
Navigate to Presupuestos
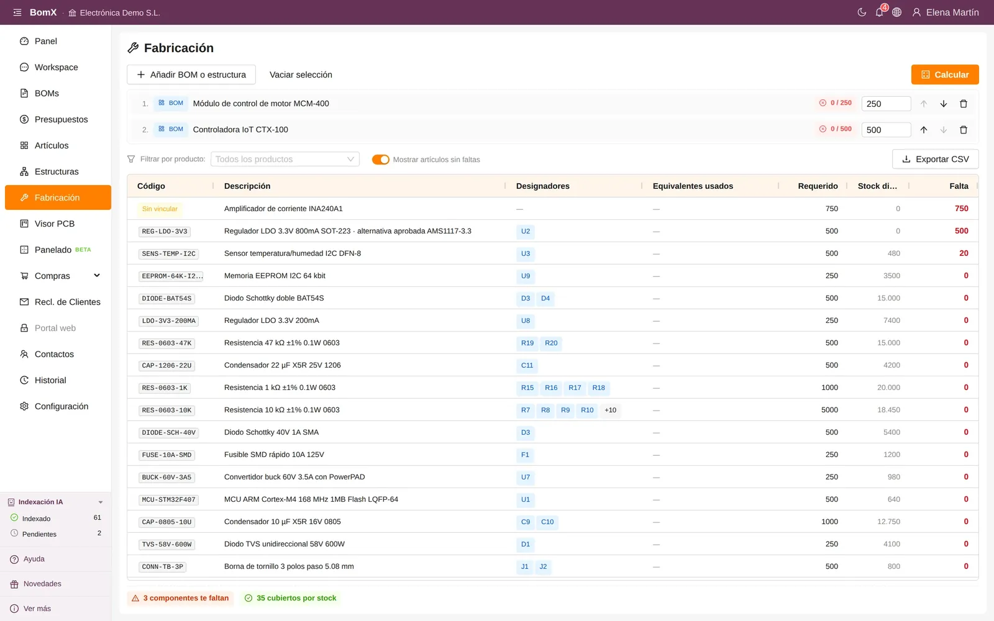(57, 119)
